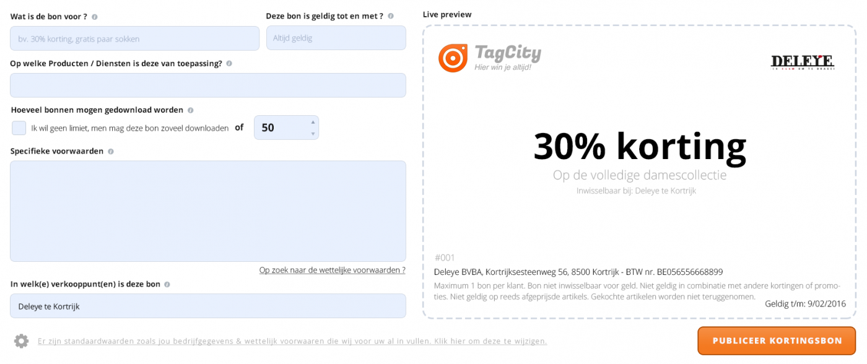Enable the "Ik wil geen limiet" checkbox
Screen dimensions: 867x364
[19, 128]
